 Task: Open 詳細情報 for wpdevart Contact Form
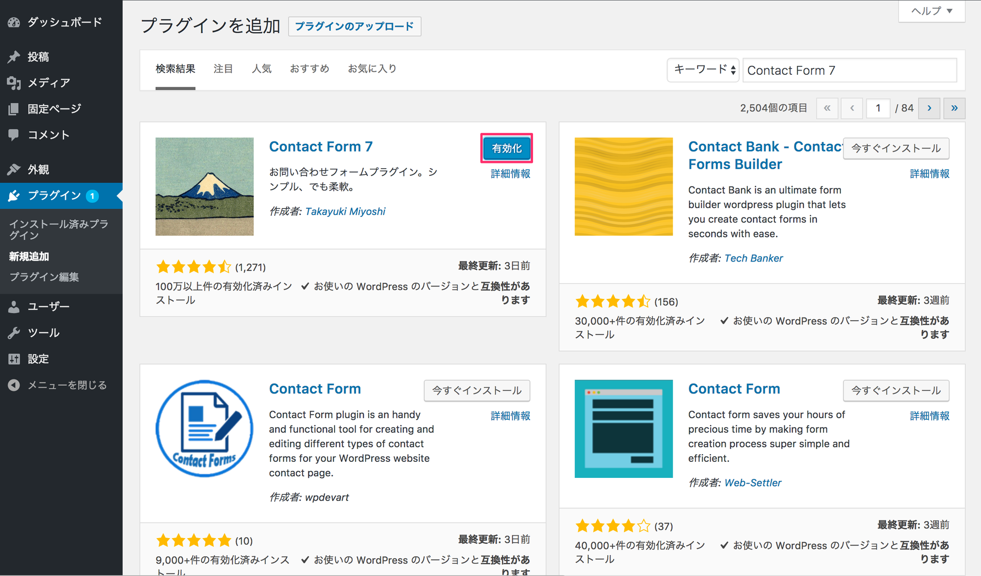(x=510, y=416)
